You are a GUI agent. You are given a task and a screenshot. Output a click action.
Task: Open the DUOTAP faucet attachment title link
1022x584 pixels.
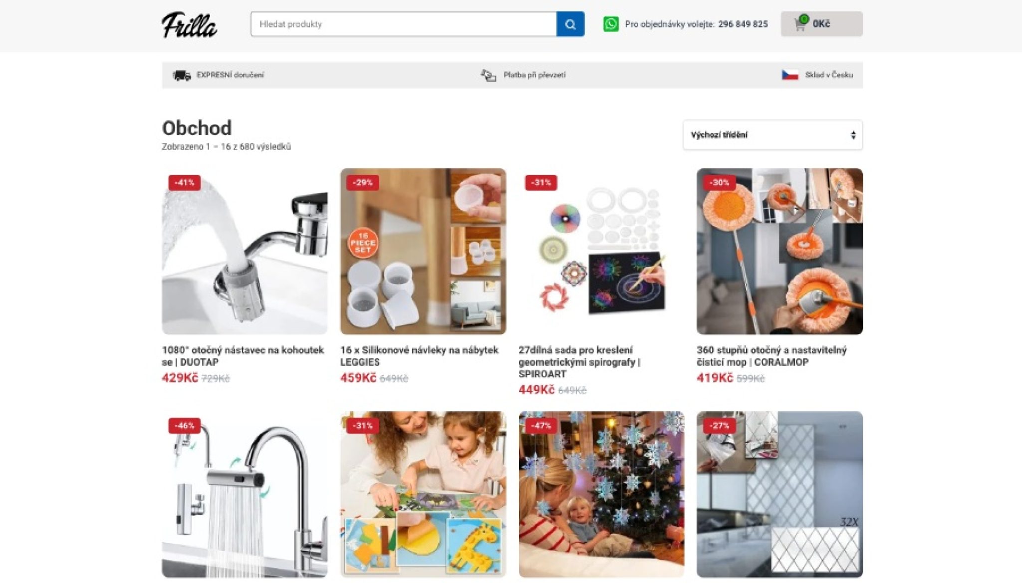243,356
